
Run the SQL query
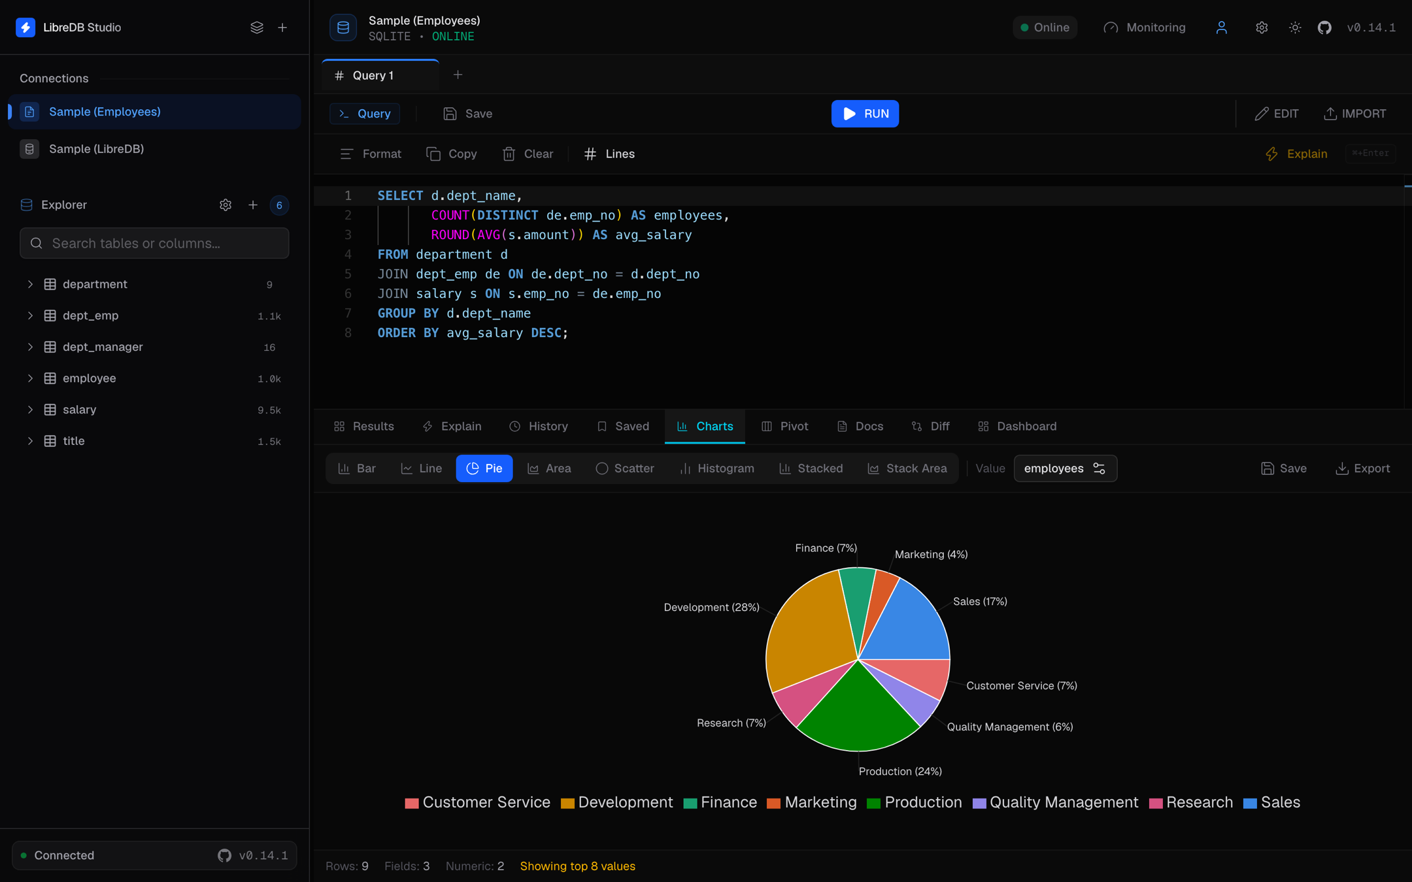(865, 114)
